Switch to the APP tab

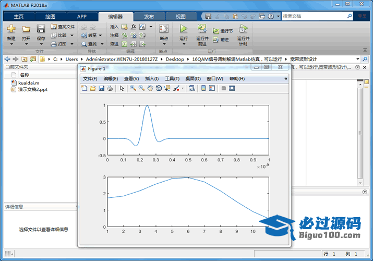tap(81, 17)
